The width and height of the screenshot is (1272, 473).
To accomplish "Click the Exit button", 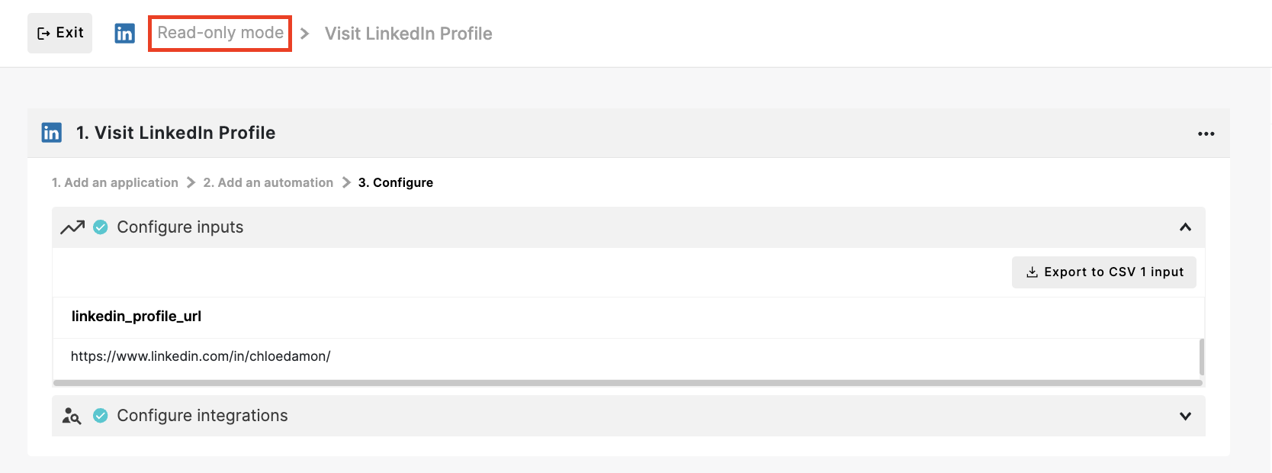I will pos(59,33).
